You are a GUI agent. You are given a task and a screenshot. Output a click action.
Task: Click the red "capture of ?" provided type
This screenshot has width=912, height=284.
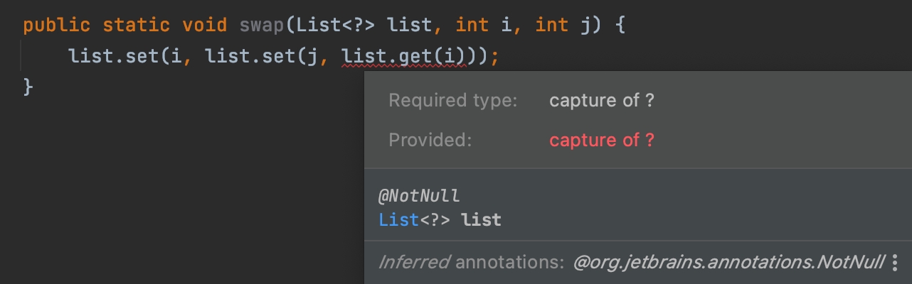click(x=601, y=141)
